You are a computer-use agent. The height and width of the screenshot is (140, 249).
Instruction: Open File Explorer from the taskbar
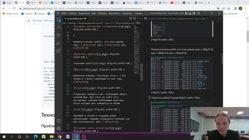[52, 136]
